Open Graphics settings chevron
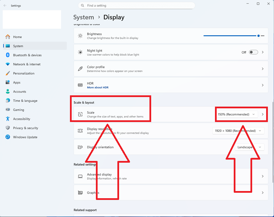Image resolution: width=274 pixels, height=217 pixels. point(263,193)
